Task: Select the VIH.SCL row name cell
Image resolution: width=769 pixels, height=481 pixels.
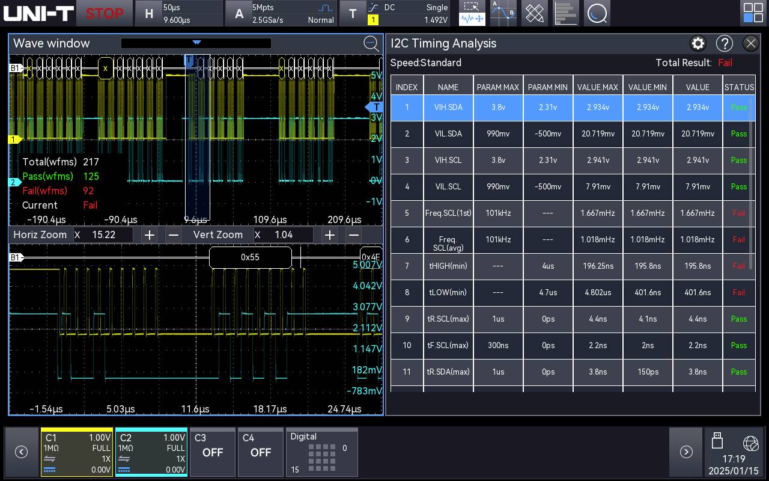Action: tap(448, 160)
